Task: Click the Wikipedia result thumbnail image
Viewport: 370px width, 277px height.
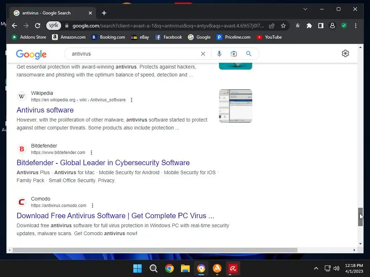Action: pyautogui.click(x=236, y=106)
